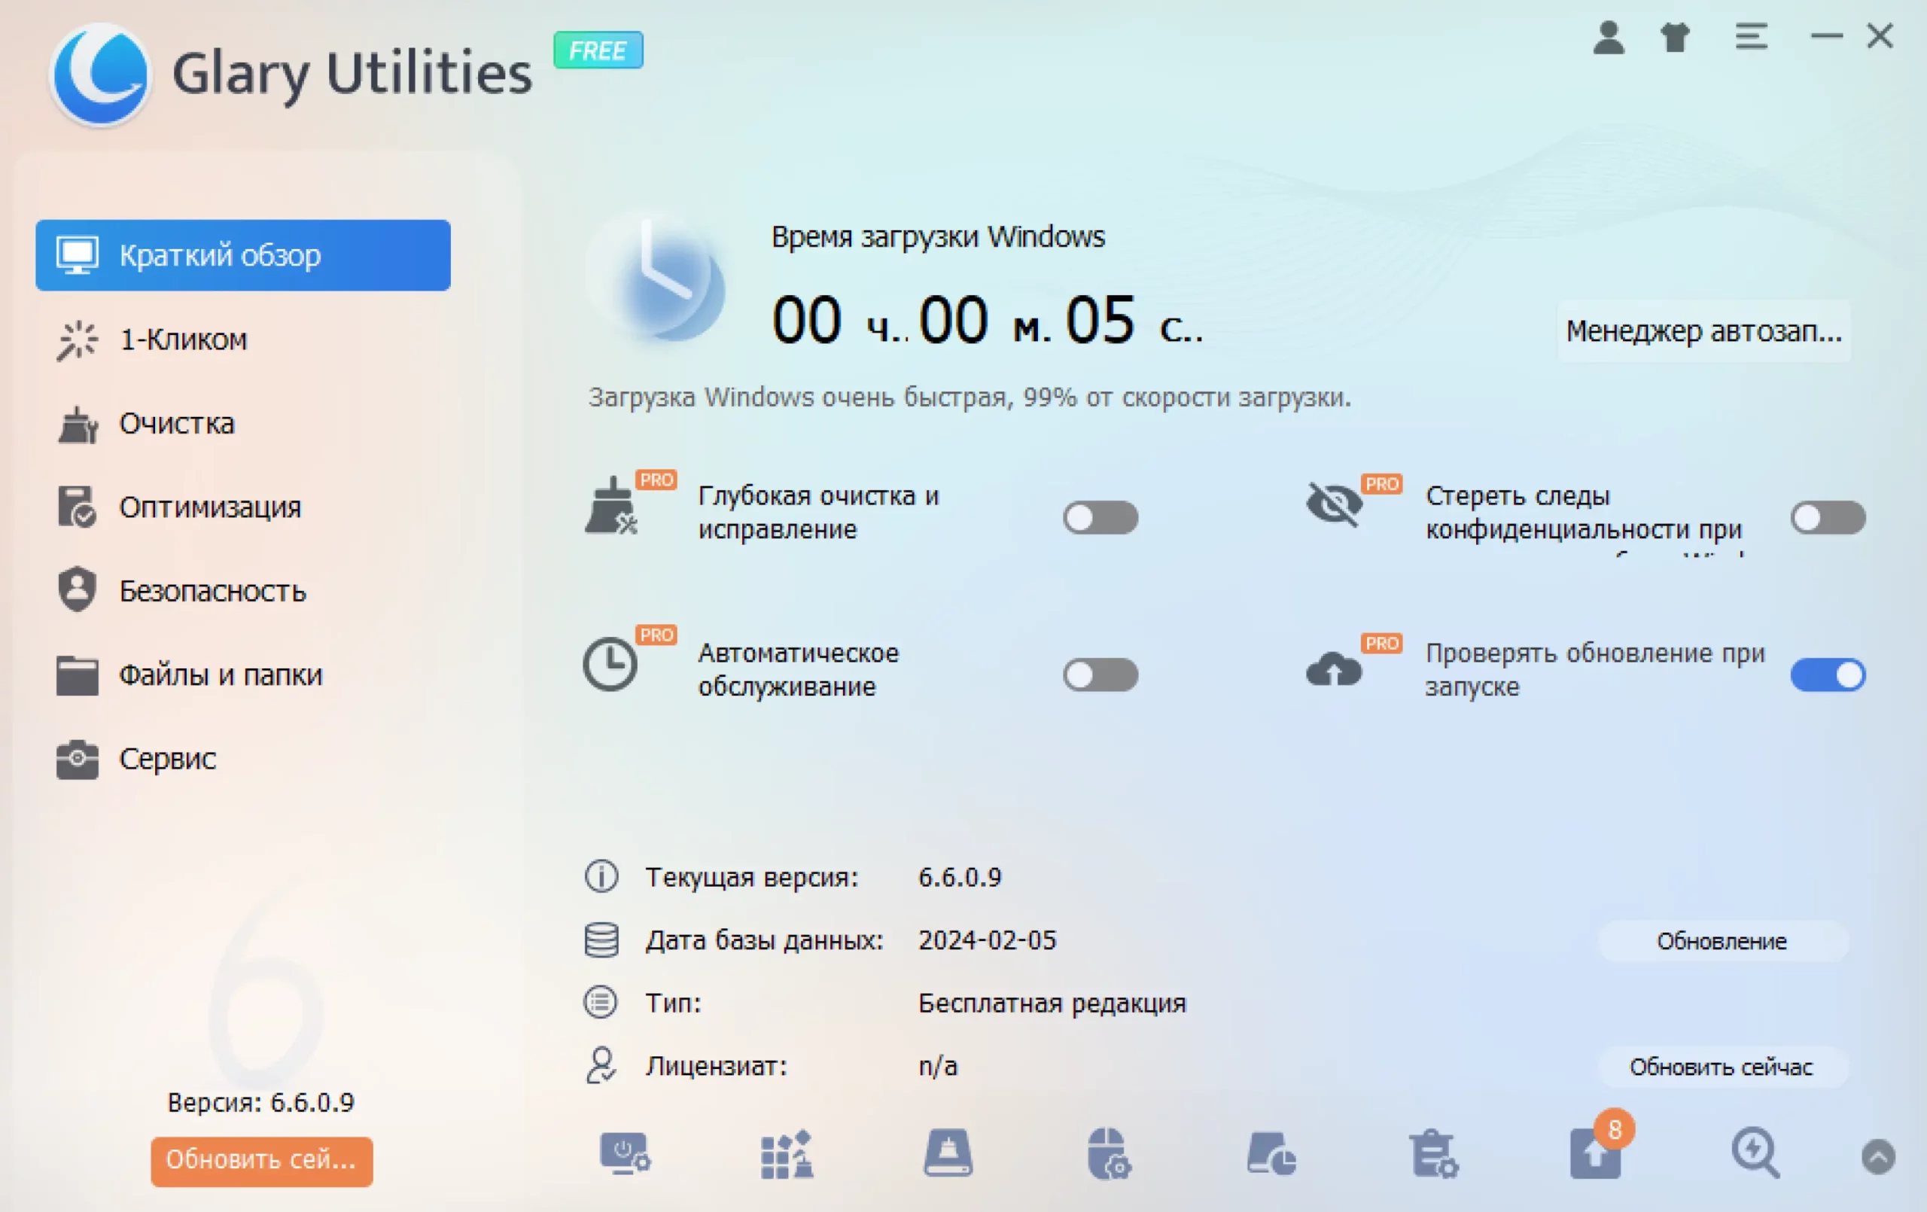Click the skin T-shirt icon in title bar
Screen dimensions: 1927x1212
pyautogui.click(x=1675, y=37)
